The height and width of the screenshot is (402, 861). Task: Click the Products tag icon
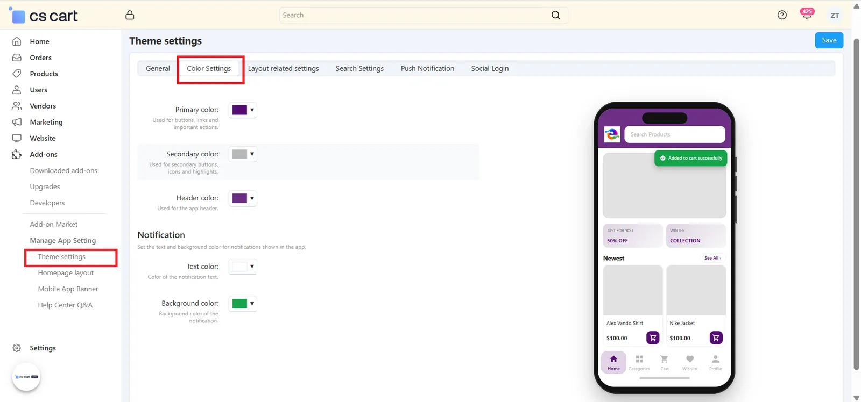point(17,74)
